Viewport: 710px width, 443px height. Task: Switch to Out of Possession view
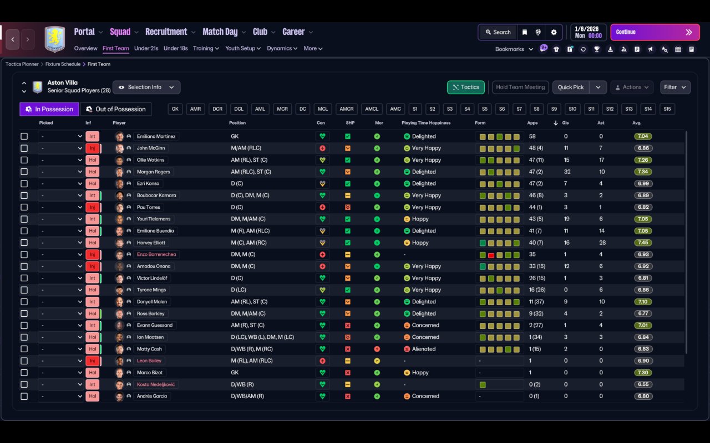click(x=116, y=109)
